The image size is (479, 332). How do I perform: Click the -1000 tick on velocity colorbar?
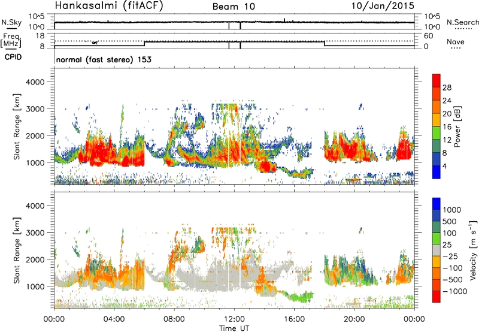455,291
